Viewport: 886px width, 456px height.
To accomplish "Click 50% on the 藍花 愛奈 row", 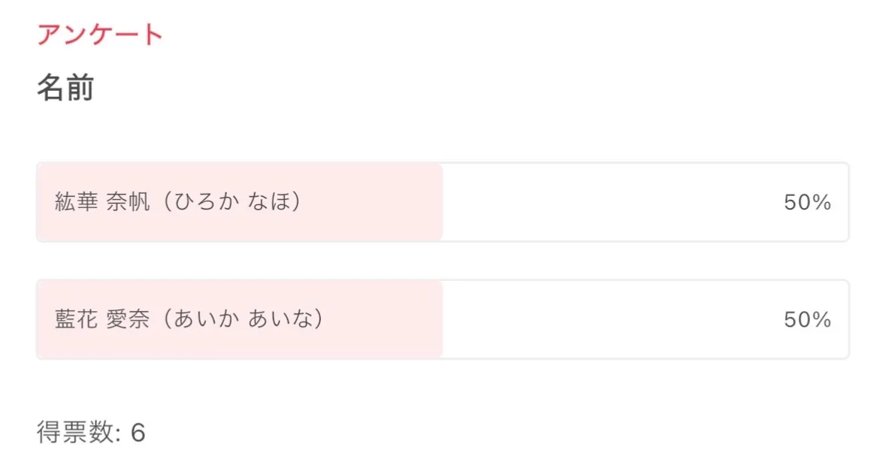I will [x=807, y=320].
